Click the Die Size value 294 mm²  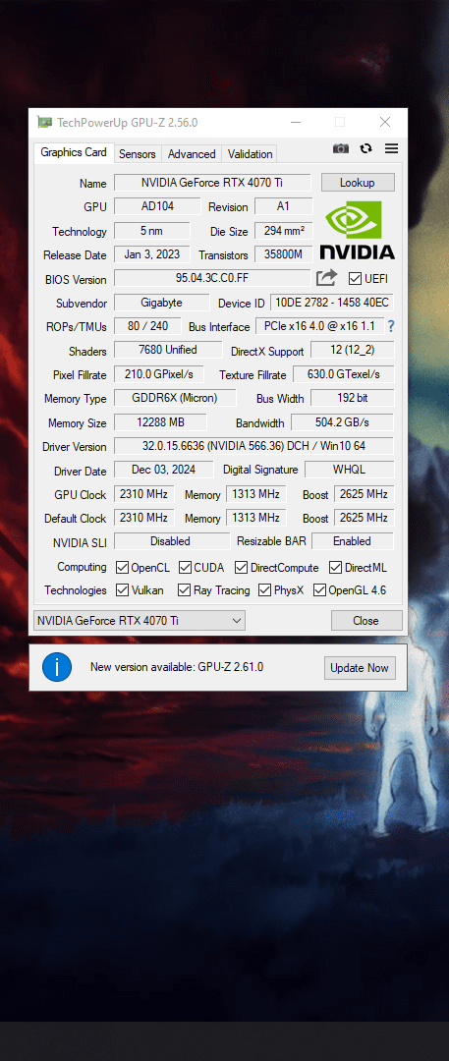(x=284, y=231)
